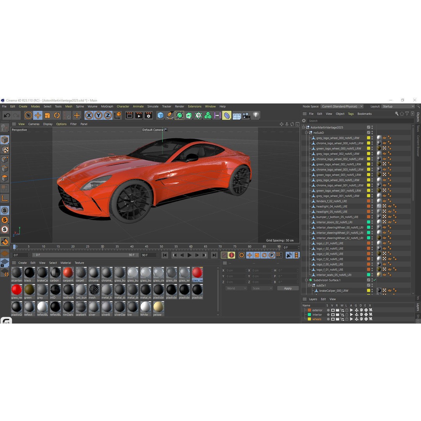Click the Bend deformer icon
421x421 pixels.
click(x=227, y=115)
